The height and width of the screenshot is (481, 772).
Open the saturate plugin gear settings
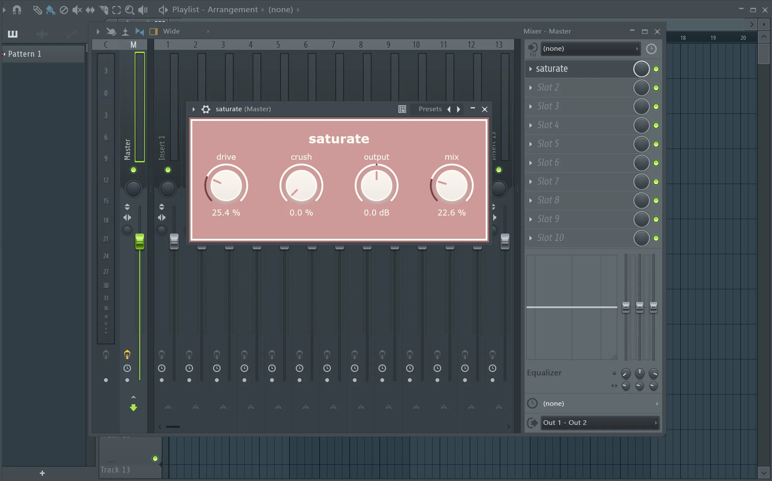206,109
